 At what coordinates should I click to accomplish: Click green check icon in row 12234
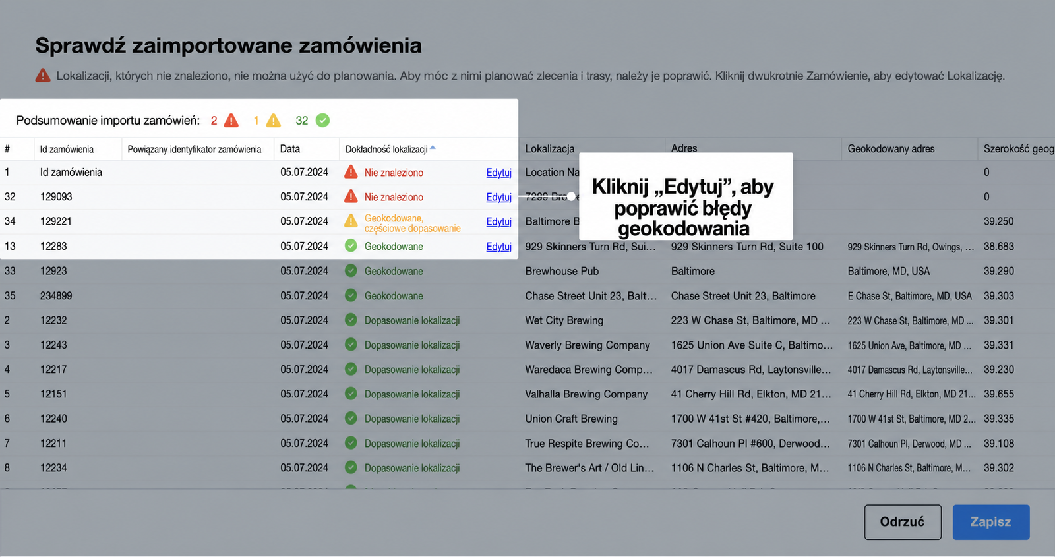[x=351, y=467]
